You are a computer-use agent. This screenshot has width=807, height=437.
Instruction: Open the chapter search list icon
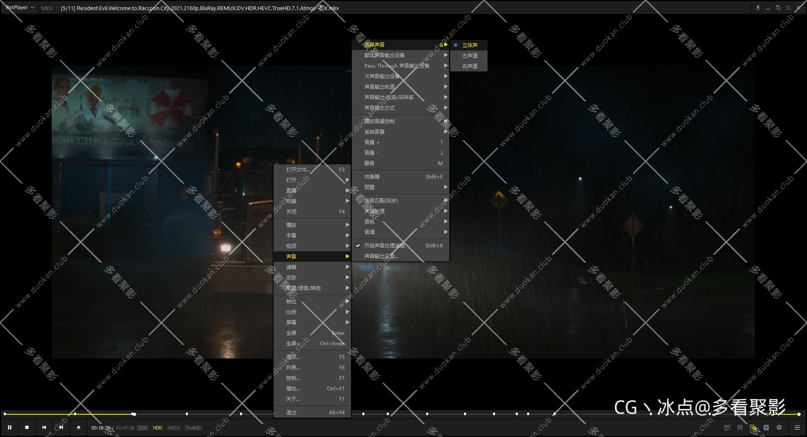753,427
